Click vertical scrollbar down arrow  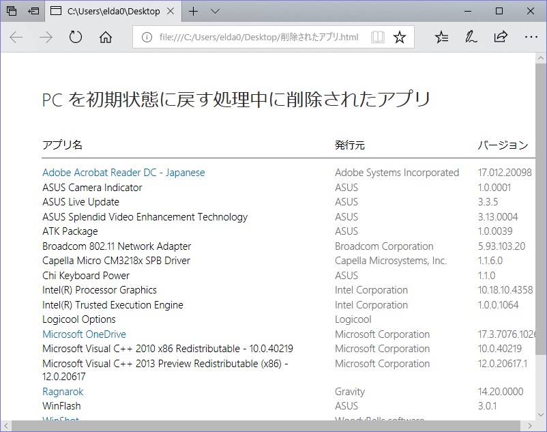541,415
